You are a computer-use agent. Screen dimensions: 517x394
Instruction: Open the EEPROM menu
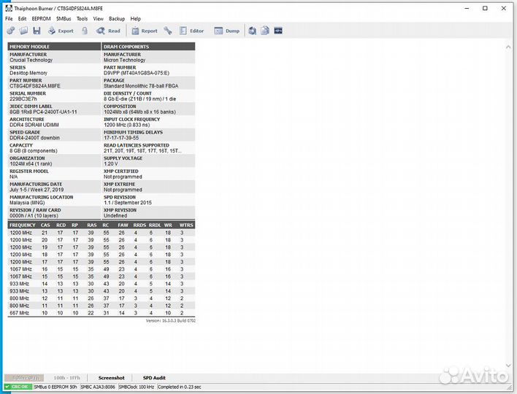[41, 18]
